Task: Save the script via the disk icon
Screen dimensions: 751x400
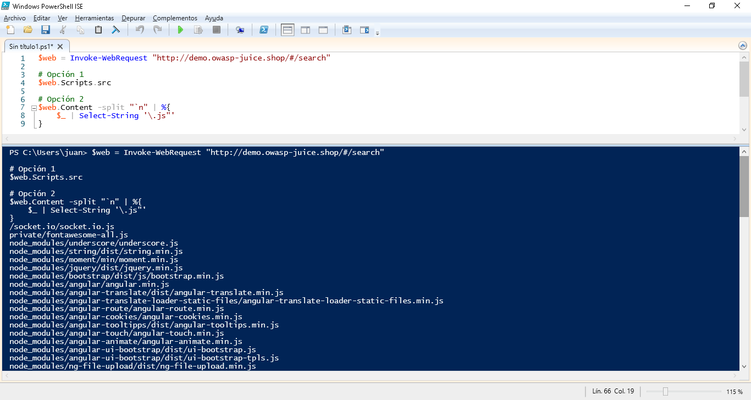Action: [45, 30]
